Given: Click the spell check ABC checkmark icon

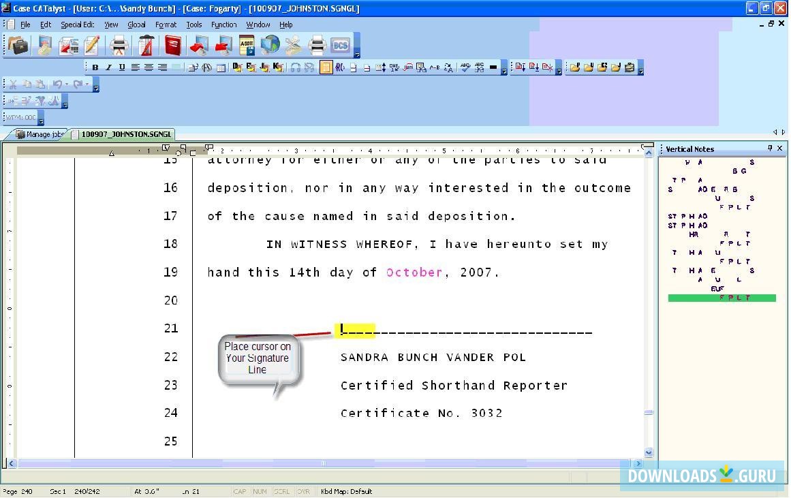Looking at the screenshot, I should click(x=465, y=67).
